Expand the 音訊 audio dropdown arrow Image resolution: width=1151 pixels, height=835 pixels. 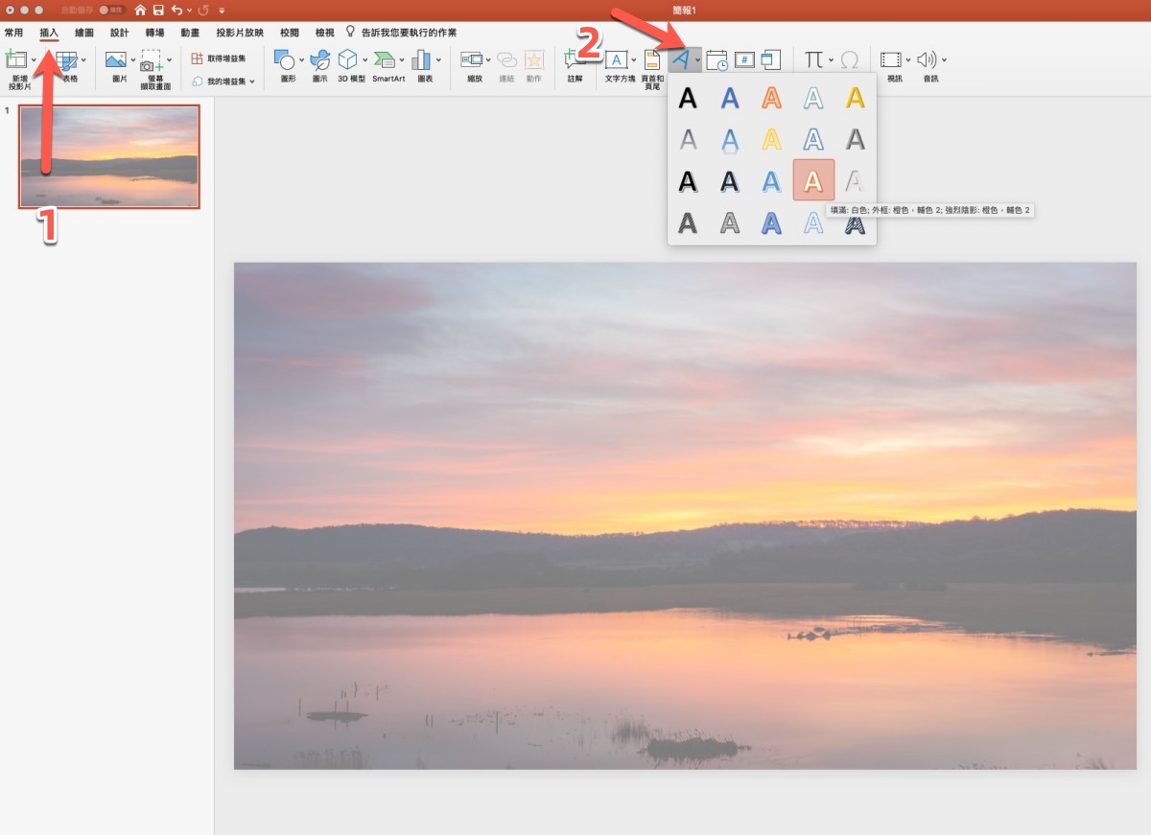[944, 60]
